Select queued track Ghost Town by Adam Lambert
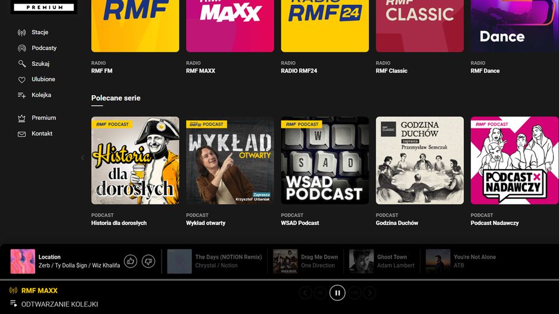 [382, 262]
